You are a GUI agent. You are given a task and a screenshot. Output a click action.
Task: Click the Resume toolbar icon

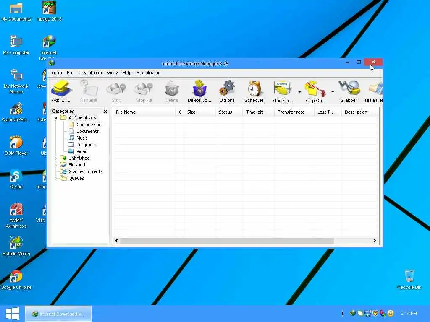point(88,91)
